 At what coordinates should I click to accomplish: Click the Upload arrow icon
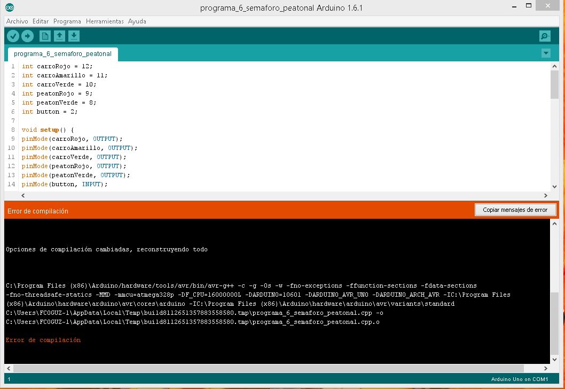point(27,36)
